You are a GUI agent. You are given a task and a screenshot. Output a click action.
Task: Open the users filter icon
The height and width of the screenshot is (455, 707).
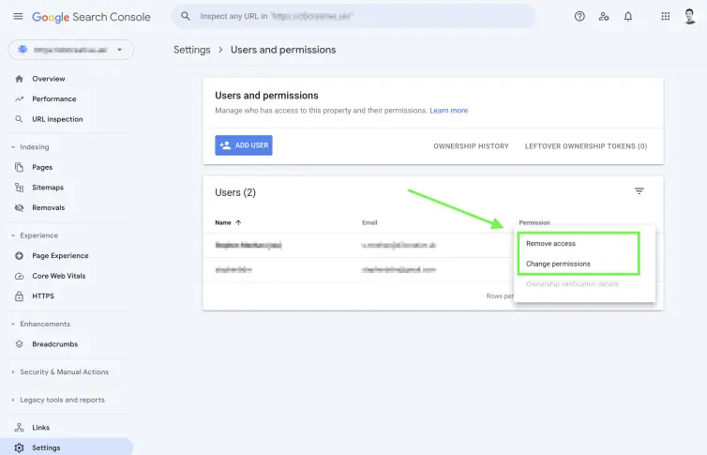[x=639, y=191]
